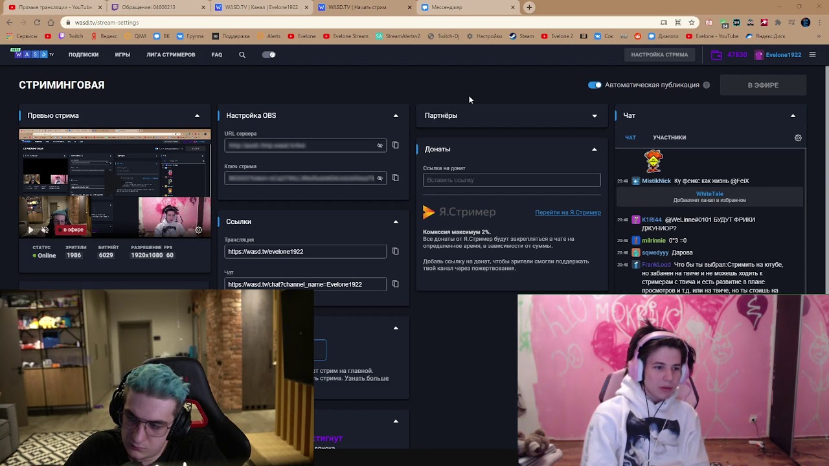Toggle the dark theme switch in header
The height and width of the screenshot is (466, 829).
pyautogui.click(x=269, y=55)
